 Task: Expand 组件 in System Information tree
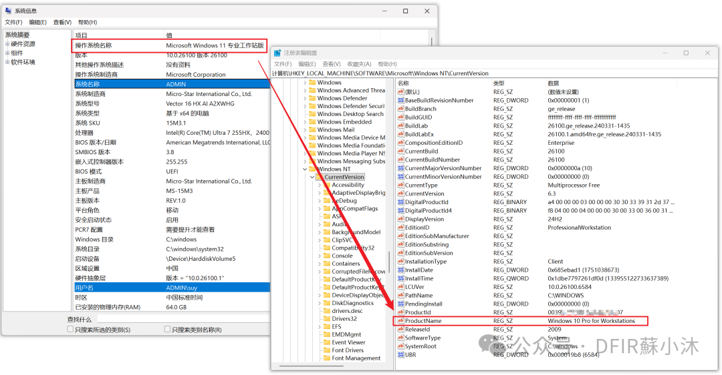(7, 53)
